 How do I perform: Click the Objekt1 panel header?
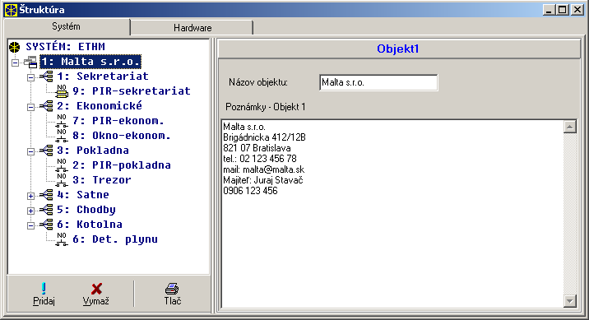[398, 49]
